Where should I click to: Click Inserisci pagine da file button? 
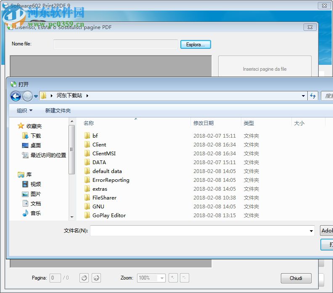[264, 69]
